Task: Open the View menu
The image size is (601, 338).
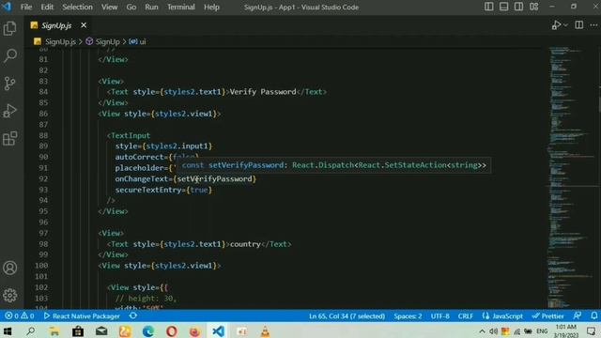Action: [x=109, y=7]
